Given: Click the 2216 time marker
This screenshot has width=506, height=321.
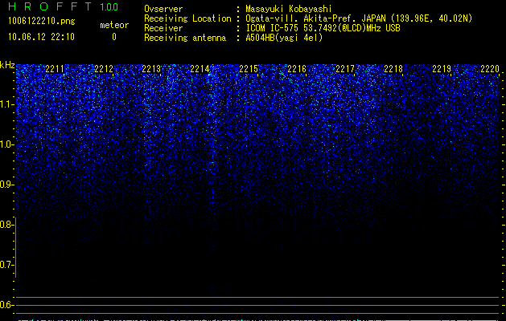Looking at the screenshot, I should pyautogui.click(x=297, y=68).
